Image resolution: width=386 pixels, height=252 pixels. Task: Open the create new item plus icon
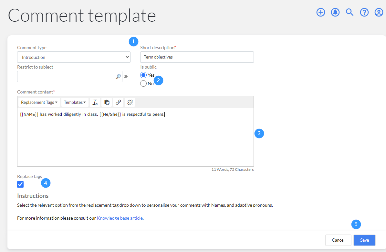(x=320, y=12)
